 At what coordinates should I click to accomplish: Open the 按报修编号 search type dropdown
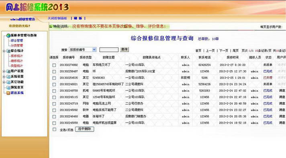(x=83, y=49)
